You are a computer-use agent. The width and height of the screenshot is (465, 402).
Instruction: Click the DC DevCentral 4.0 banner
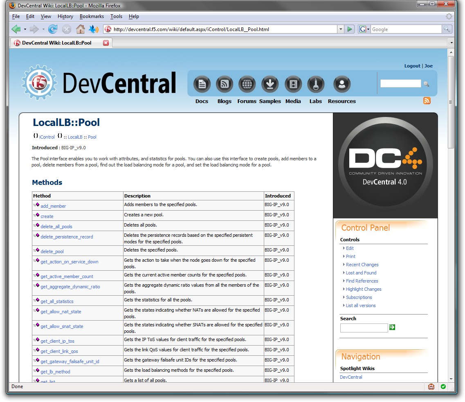click(x=385, y=166)
